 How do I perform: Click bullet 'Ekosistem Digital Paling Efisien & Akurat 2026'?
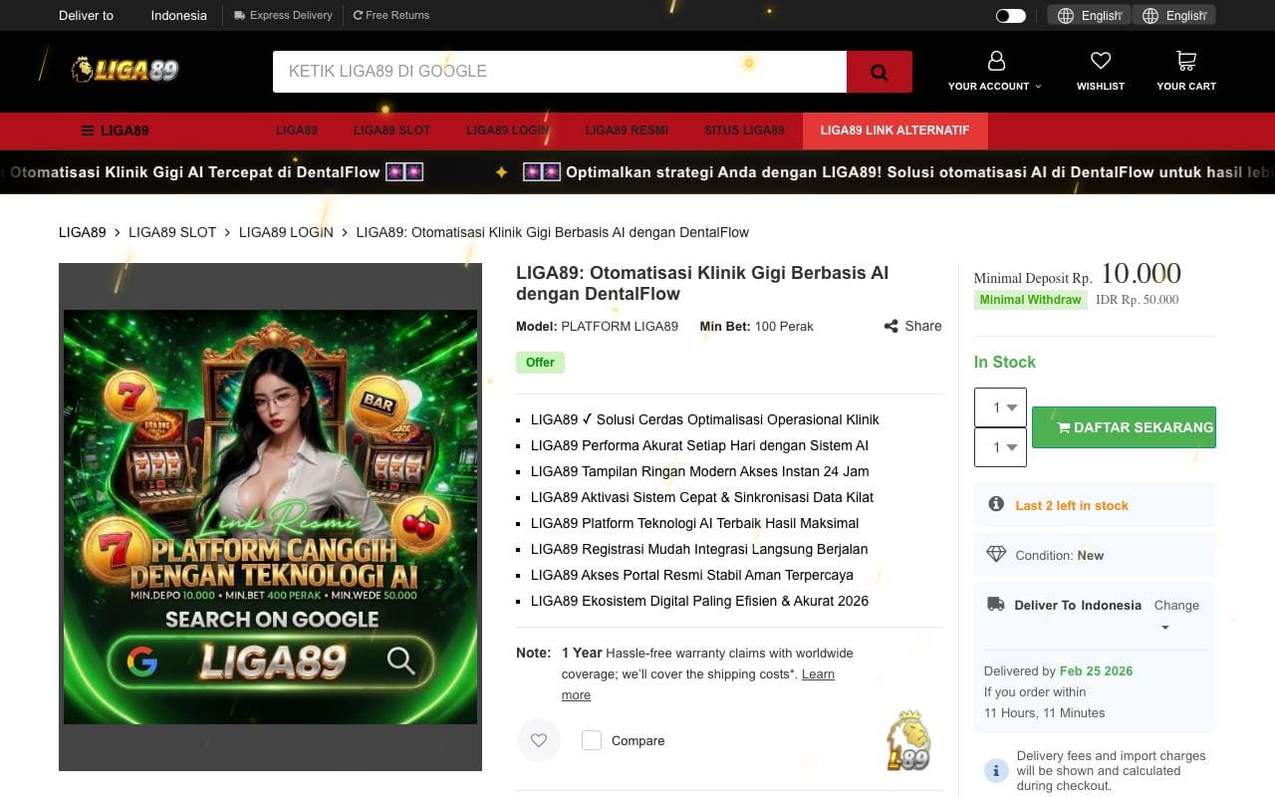point(699,601)
